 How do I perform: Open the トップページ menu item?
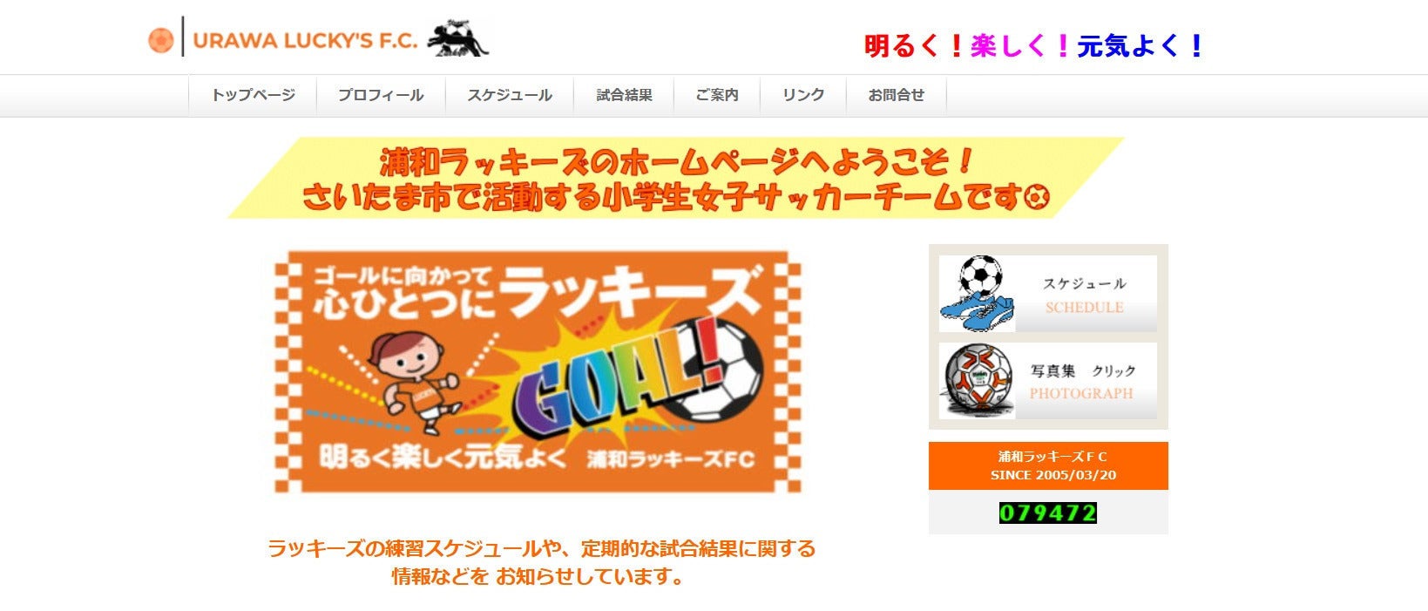point(253,95)
